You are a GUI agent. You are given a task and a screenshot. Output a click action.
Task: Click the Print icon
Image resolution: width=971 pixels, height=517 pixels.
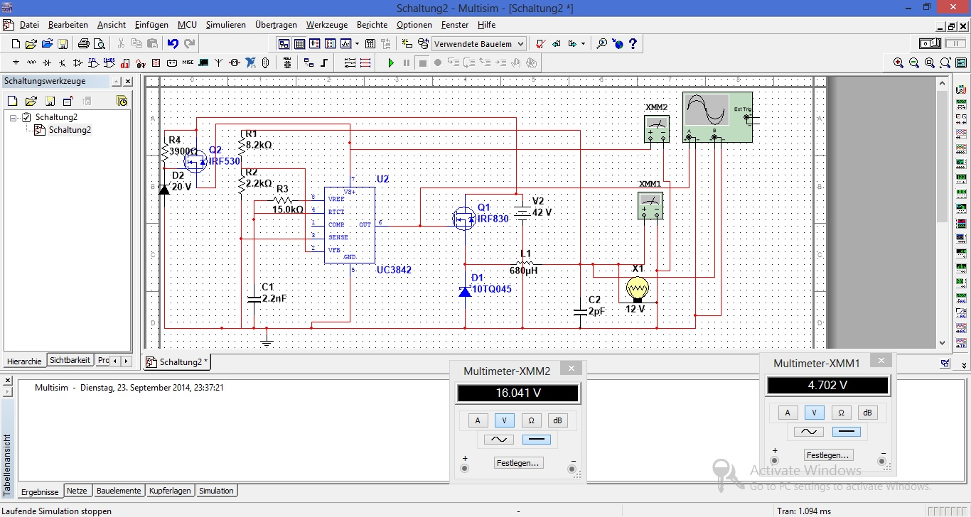pos(83,44)
